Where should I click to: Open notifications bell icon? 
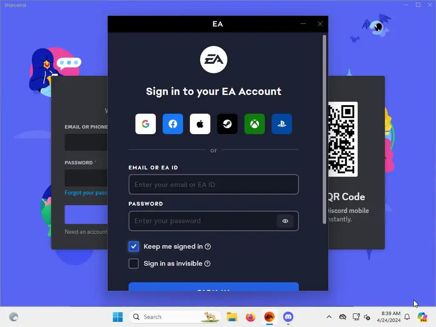407,317
